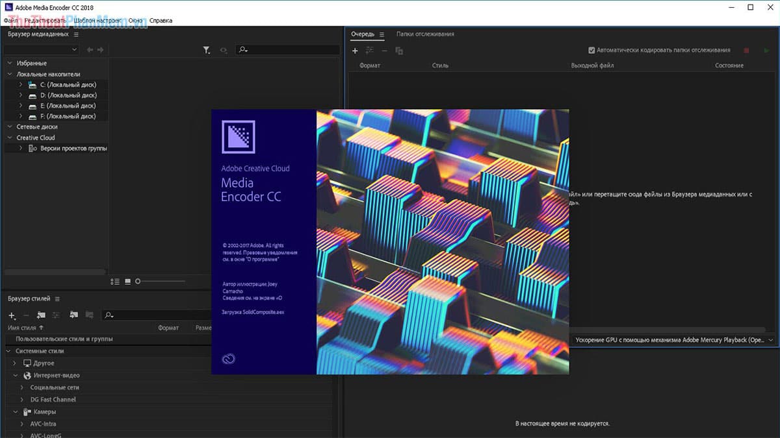Switch Media Browser to thumbnail view icon
Screen dimensions: 780x438
127,281
